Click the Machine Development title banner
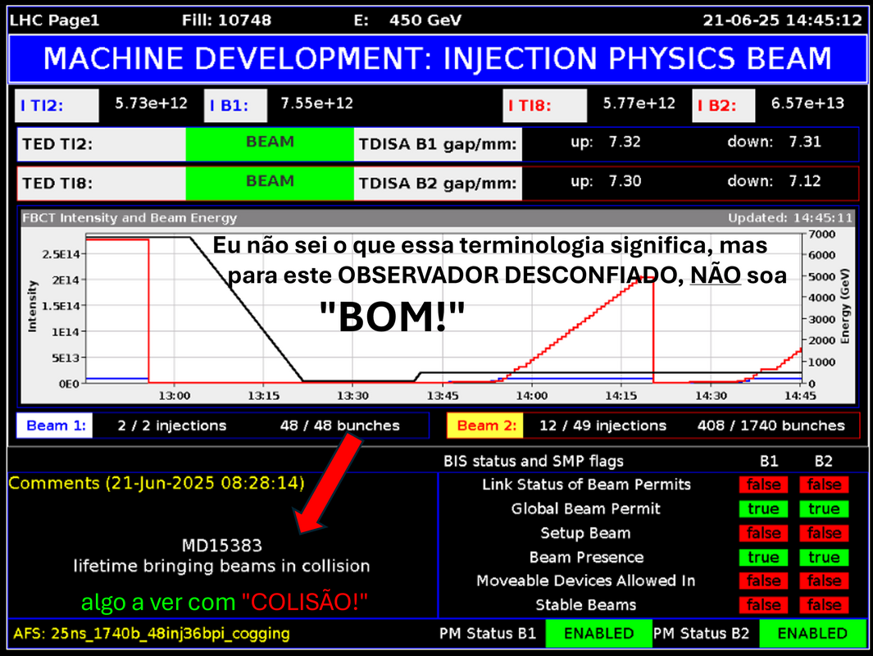 click(436, 59)
